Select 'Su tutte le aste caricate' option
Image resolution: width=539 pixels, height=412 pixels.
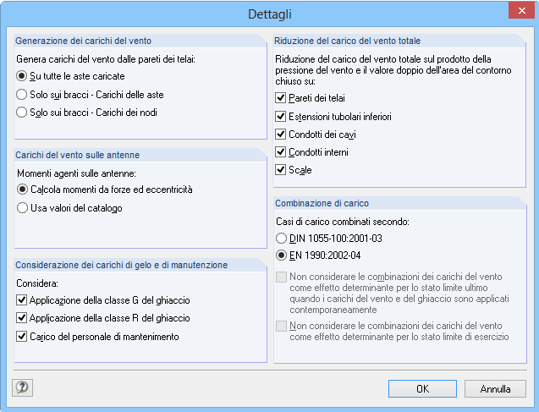coord(22,76)
